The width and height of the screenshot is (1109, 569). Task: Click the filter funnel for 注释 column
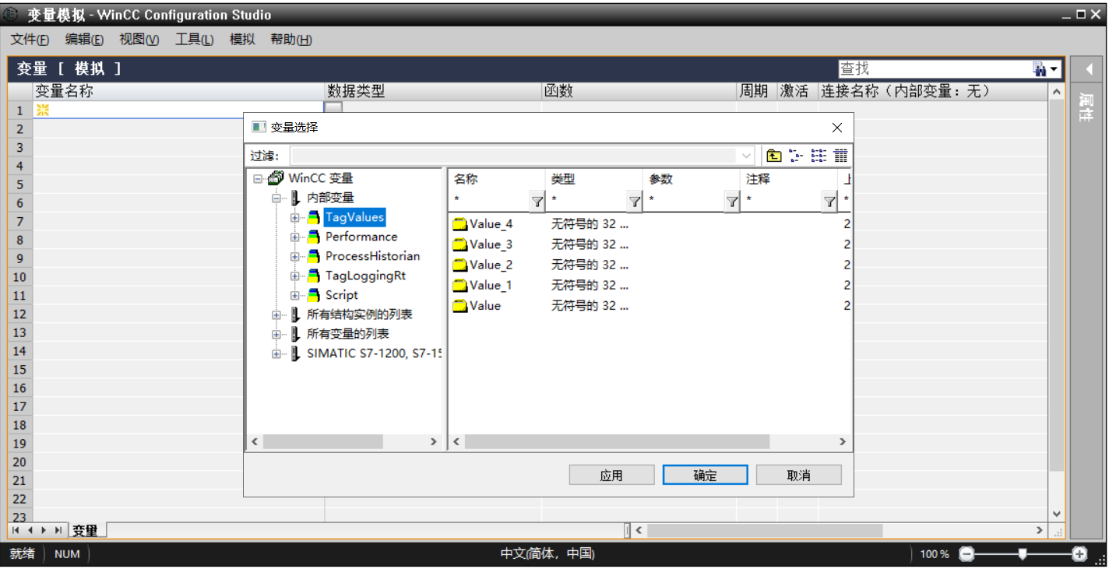pyautogui.click(x=829, y=202)
